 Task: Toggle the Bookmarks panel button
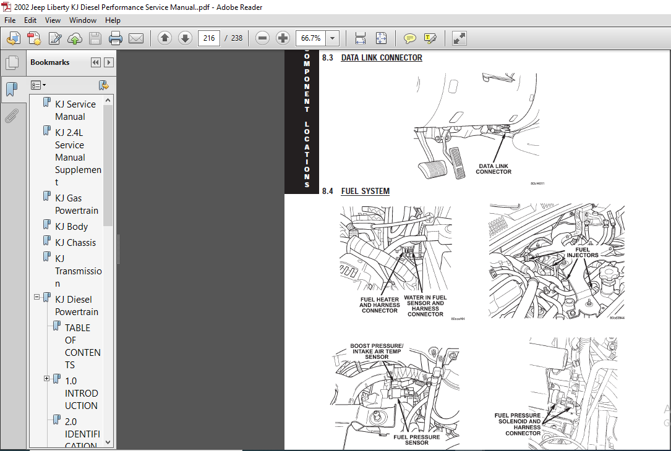(12, 90)
